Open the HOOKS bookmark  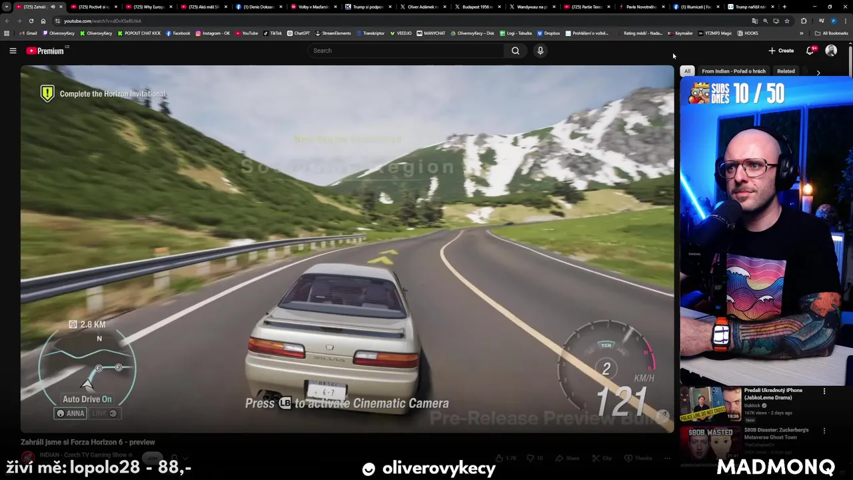[x=748, y=33]
